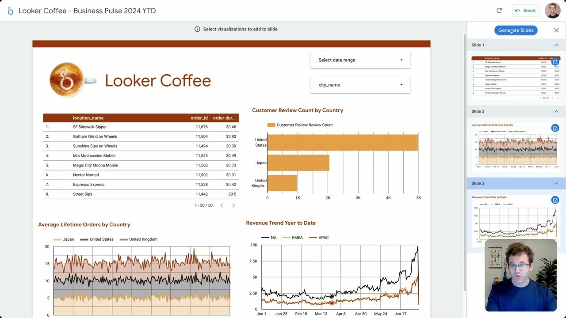The width and height of the screenshot is (566, 318).
Task: Click the Looker Studio logo icon
Action: click(x=11, y=11)
